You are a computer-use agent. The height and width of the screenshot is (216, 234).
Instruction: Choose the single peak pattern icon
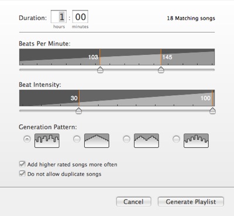(x=97, y=141)
